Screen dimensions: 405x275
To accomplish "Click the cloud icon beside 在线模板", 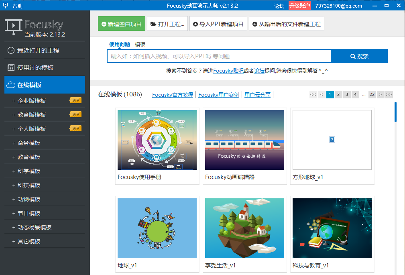I will coord(10,85).
